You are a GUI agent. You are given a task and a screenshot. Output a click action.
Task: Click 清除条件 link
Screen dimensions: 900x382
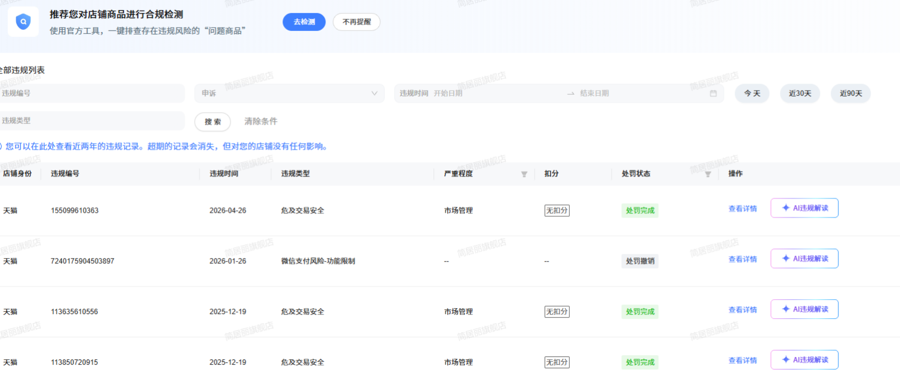(x=261, y=122)
